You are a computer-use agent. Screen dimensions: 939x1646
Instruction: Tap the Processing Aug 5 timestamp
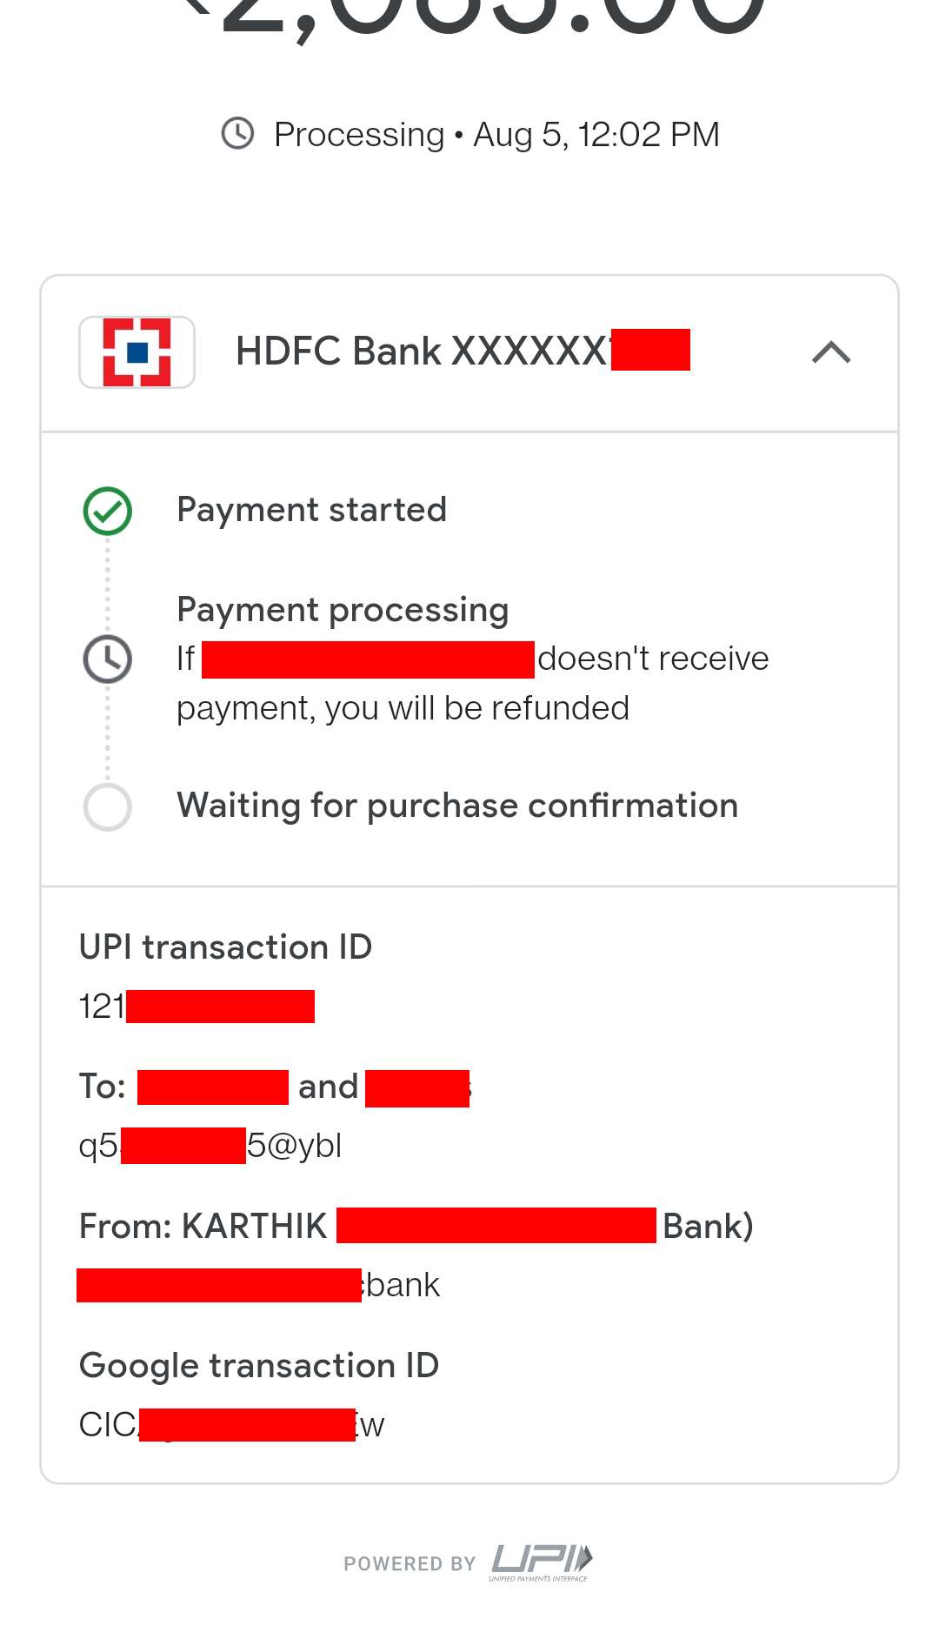point(496,135)
